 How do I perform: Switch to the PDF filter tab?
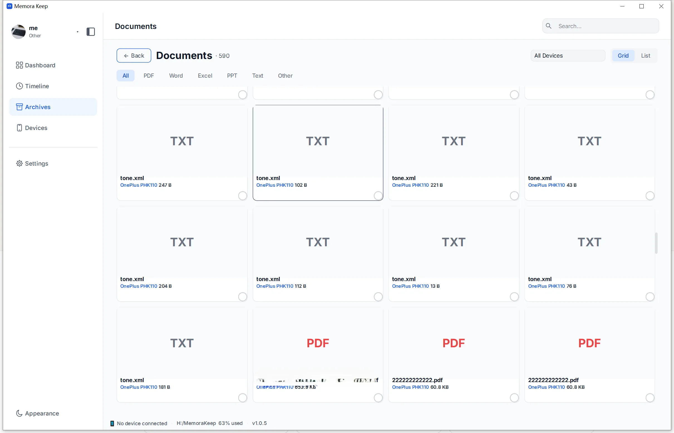pos(149,76)
